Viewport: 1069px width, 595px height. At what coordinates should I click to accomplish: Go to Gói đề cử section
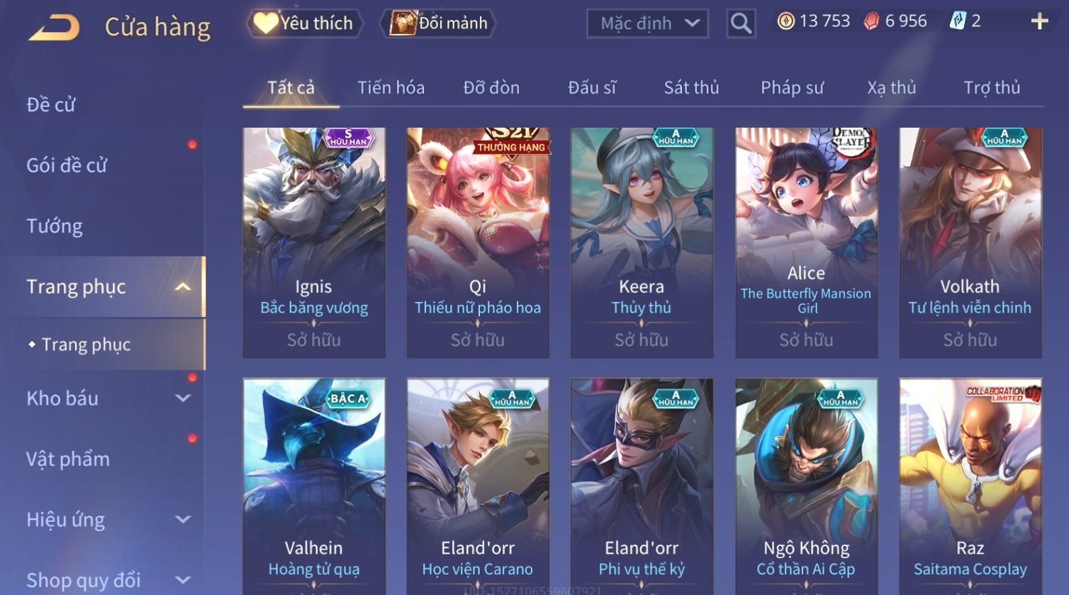67,165
